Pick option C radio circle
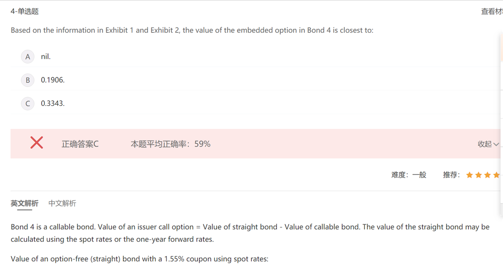The width and height of the screenshot is (503, 267). click(x=27, y=104)
